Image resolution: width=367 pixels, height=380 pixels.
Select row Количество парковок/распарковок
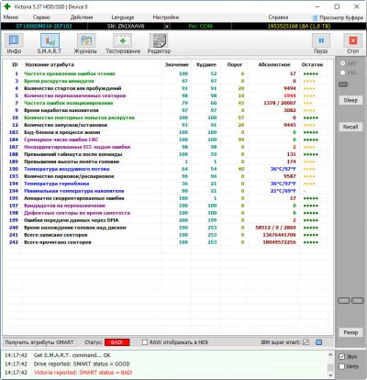tap(168, 176)
